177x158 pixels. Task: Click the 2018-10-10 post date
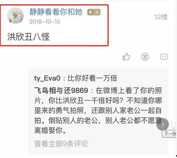click(45, 22)
